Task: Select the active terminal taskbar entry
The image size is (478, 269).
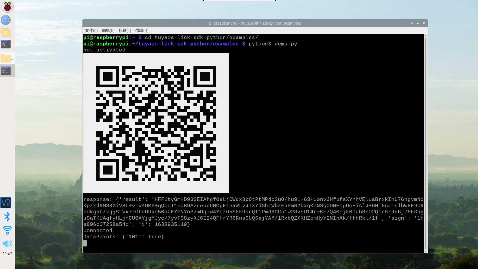Action: 7,71
